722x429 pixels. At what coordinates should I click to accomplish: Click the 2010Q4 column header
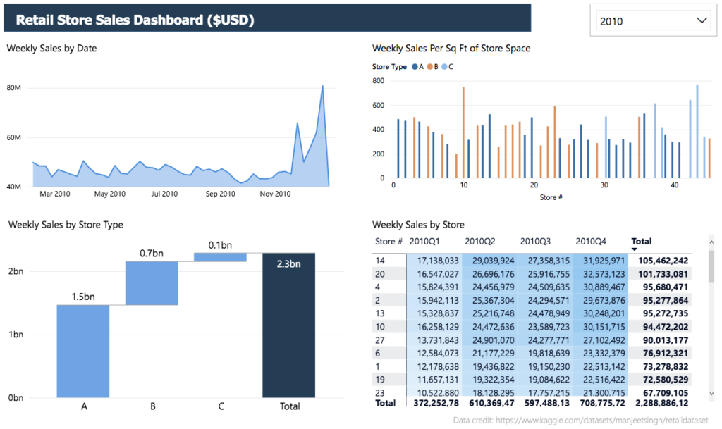[x=593, y=241]
